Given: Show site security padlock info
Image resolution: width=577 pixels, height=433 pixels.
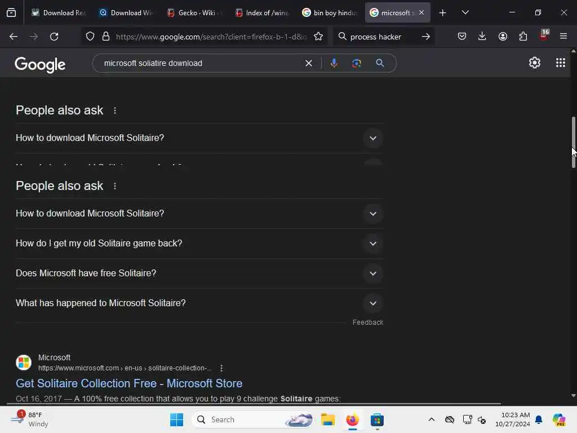Looking at the screenshot, I should pyautogui.click(x=106, y=37).
